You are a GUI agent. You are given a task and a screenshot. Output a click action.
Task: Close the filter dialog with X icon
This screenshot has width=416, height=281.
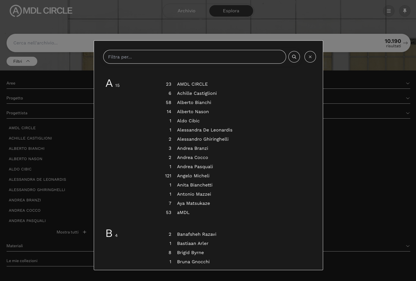310,57
